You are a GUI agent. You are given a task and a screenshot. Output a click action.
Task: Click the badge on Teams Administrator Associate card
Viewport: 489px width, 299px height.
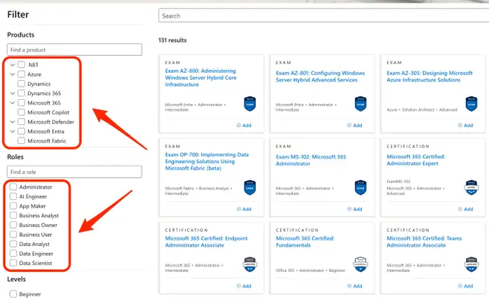tap(472, 264)
